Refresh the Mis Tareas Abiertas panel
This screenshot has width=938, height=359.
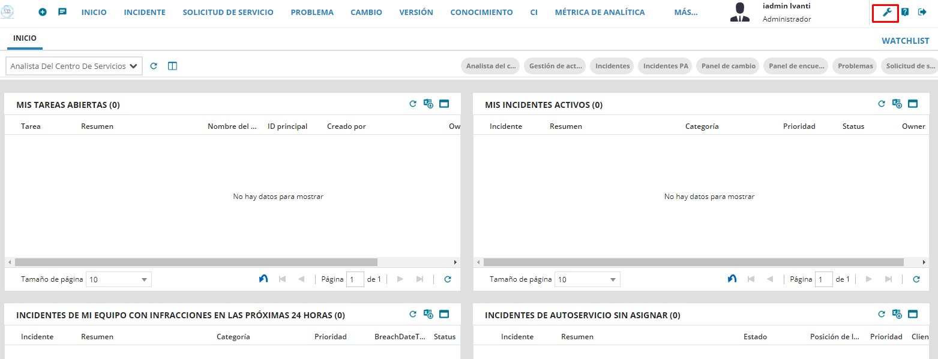(x=412, y=104)
